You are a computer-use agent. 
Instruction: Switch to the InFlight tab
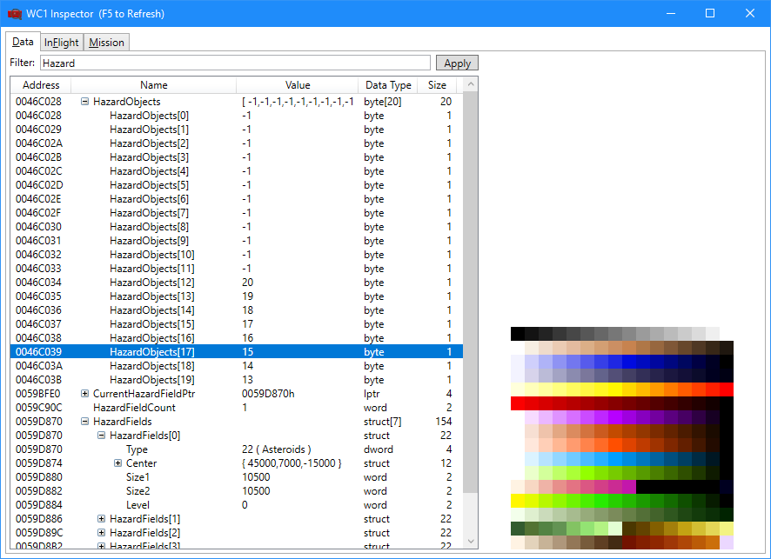(x=62, y=42)
